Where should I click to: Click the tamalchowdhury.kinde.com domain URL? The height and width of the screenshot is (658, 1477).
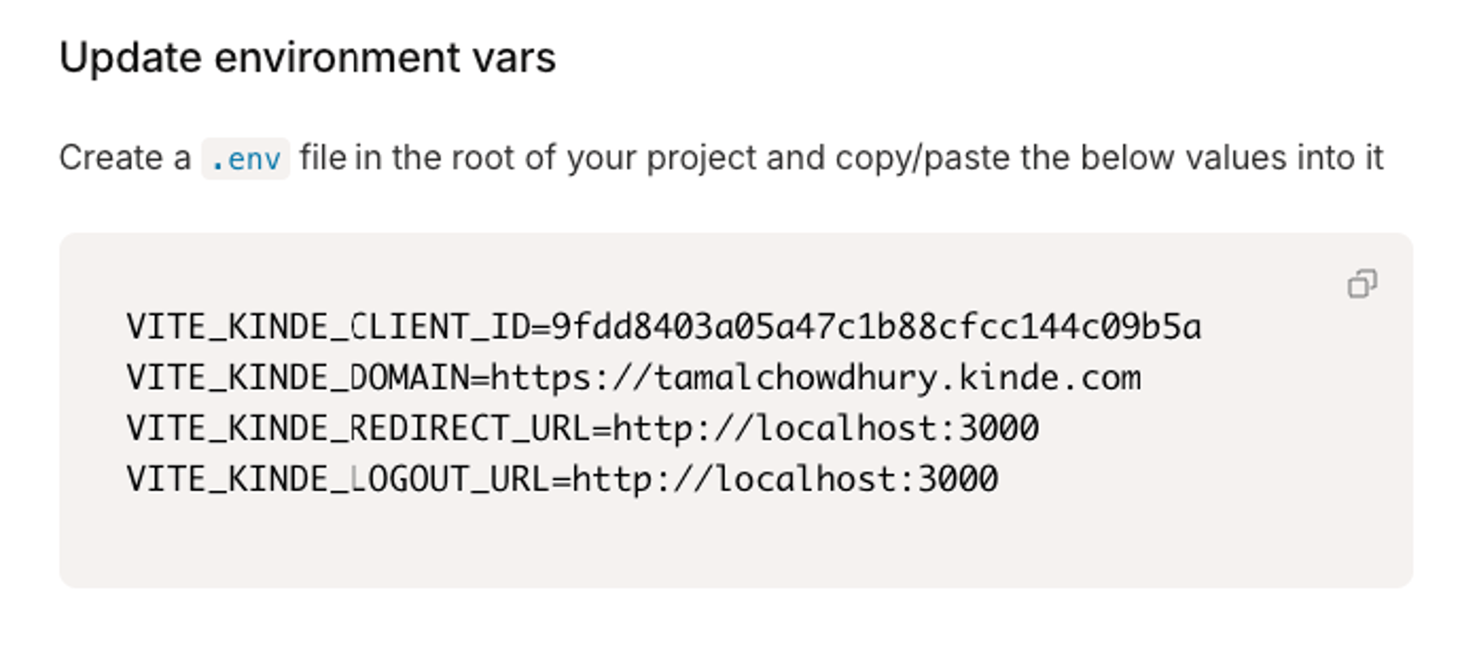(816, 378)
